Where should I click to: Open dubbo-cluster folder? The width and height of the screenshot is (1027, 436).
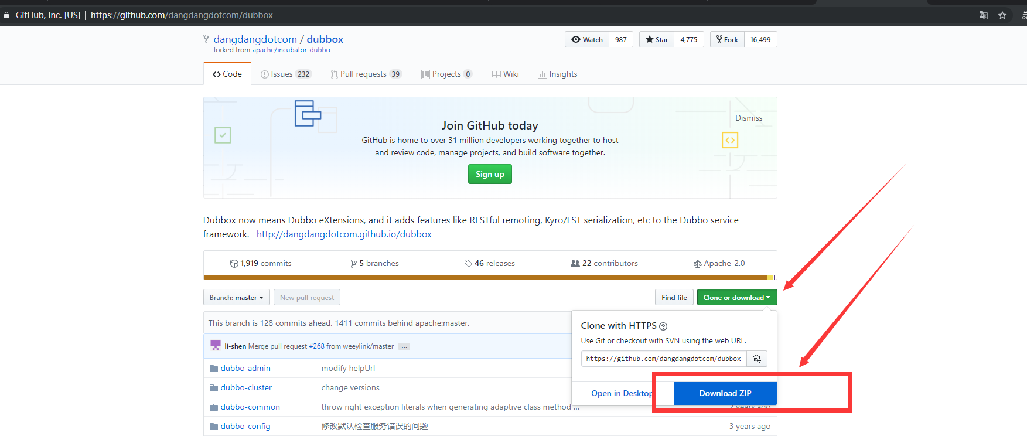tap(246, 387)
